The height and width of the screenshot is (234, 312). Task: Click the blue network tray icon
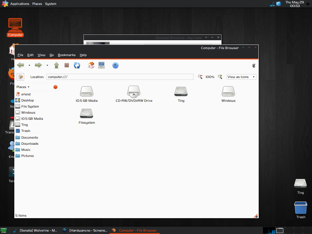[278, 4]
